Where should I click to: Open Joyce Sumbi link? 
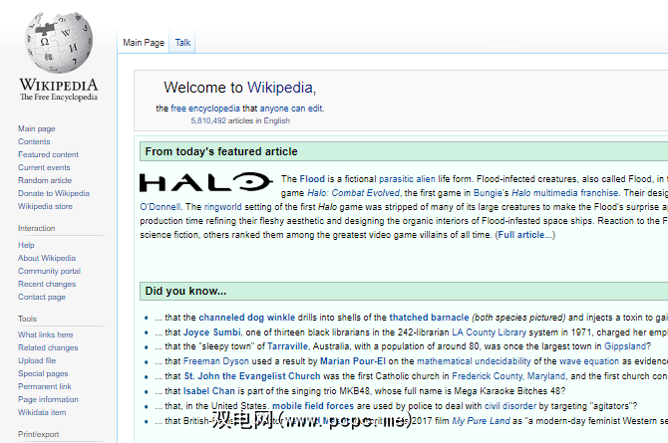pyautogui.click(x=211, y=332)
